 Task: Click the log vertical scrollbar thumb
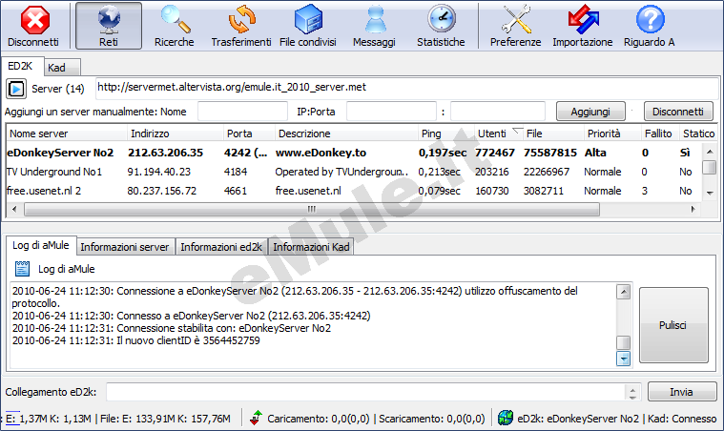tap(623, 342)
